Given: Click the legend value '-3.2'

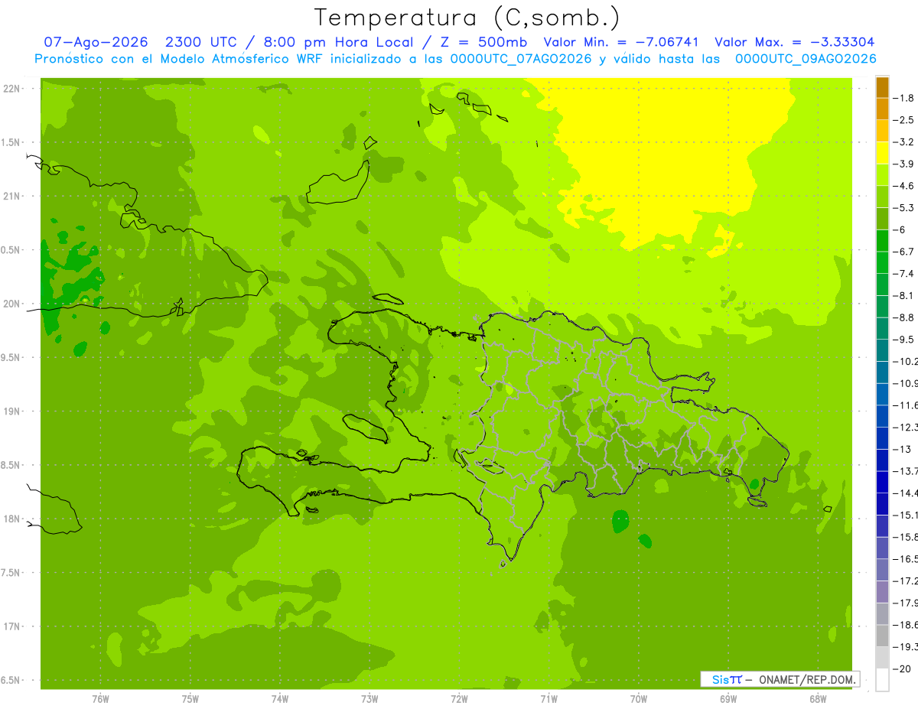Looking at the screenshot, I should tap(905, 142).
